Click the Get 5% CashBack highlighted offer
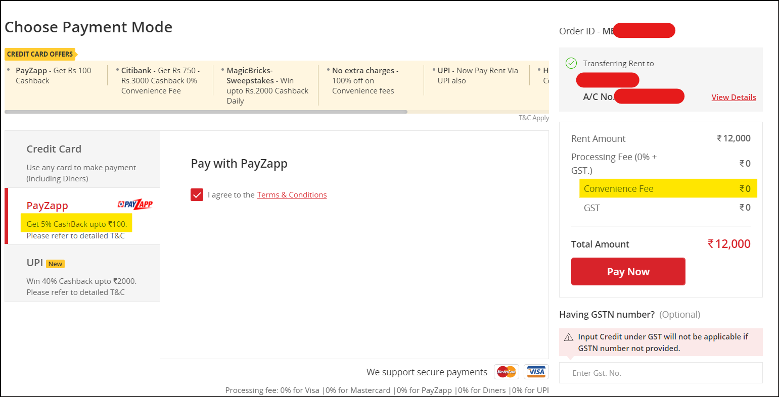The width and height of the screenshot is (779, 397). [x=76, y=223]
